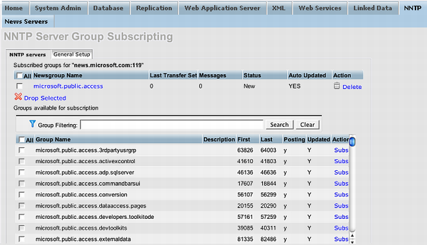
Task: Subscribe to microsoft.public.access.activexcontrol
Action: (x=341, y=161)
